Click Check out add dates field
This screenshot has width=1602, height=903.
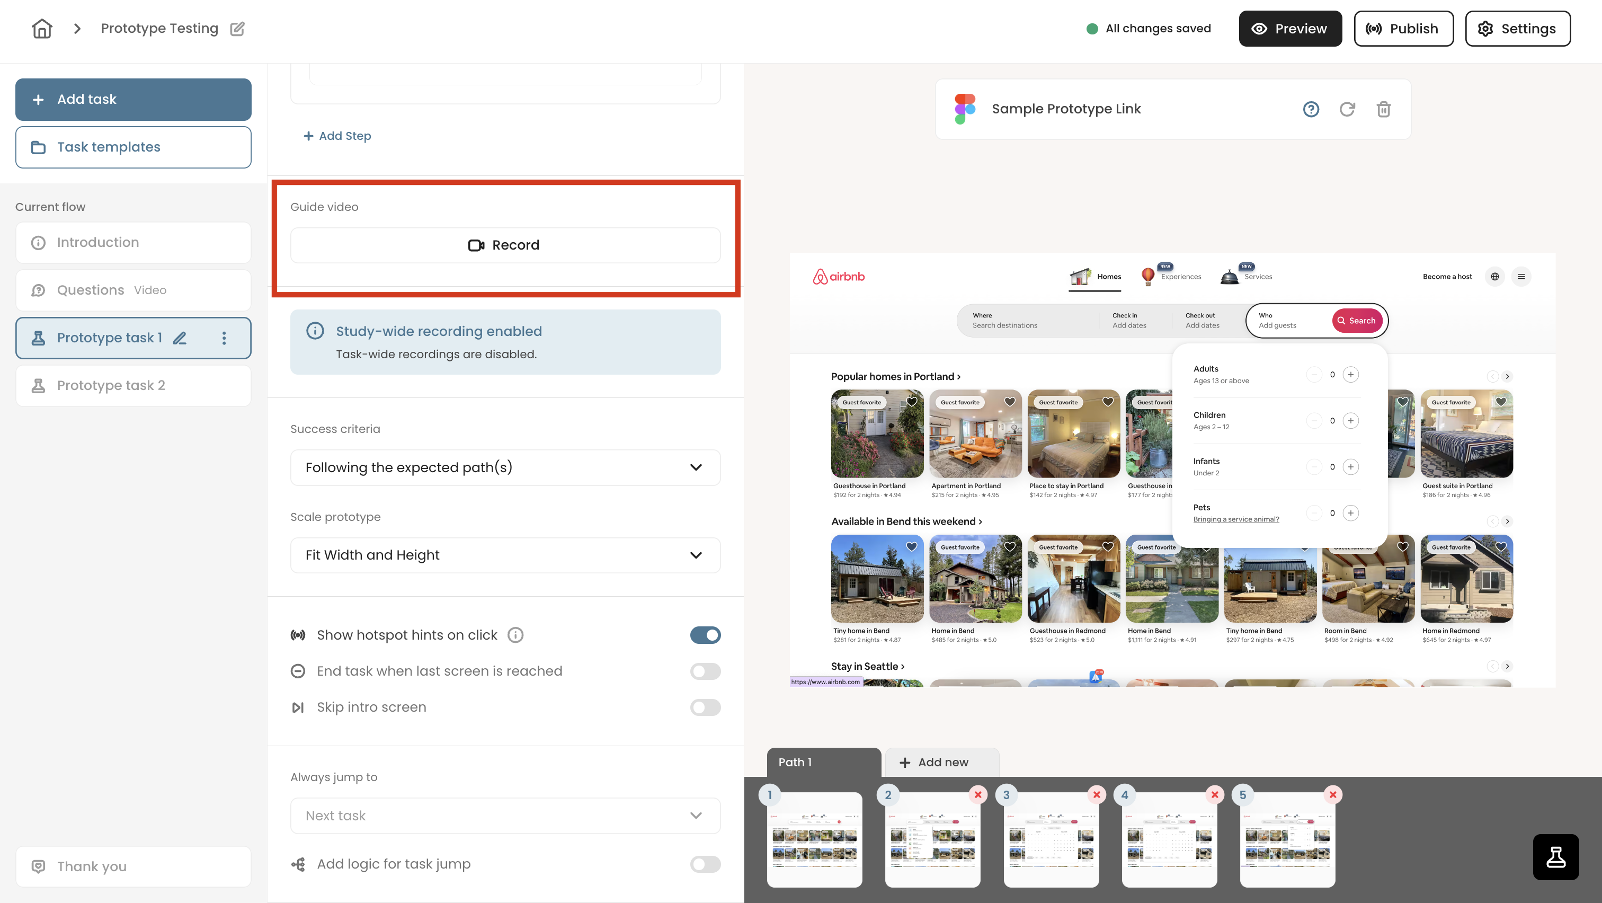tap(1208, 320)
